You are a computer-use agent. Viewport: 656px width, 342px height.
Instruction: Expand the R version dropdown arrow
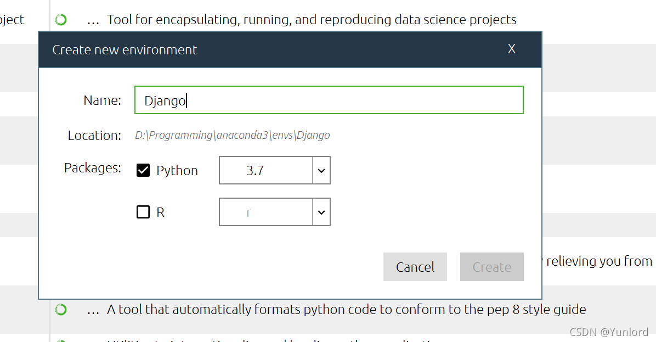coord(321,212)
